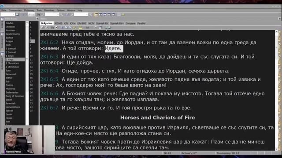This screenshot has height=158, width=282.
Task: Click the blue list icon in Bible pane toolbar
Action: [62, 28]
